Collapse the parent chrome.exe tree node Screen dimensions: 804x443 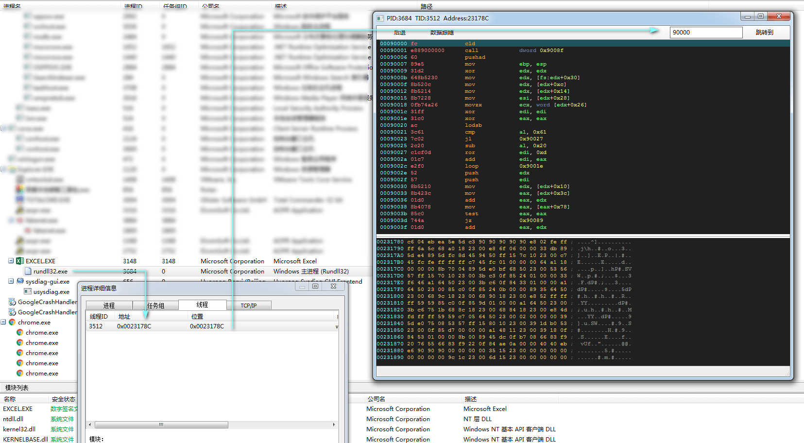coord(3,322)
